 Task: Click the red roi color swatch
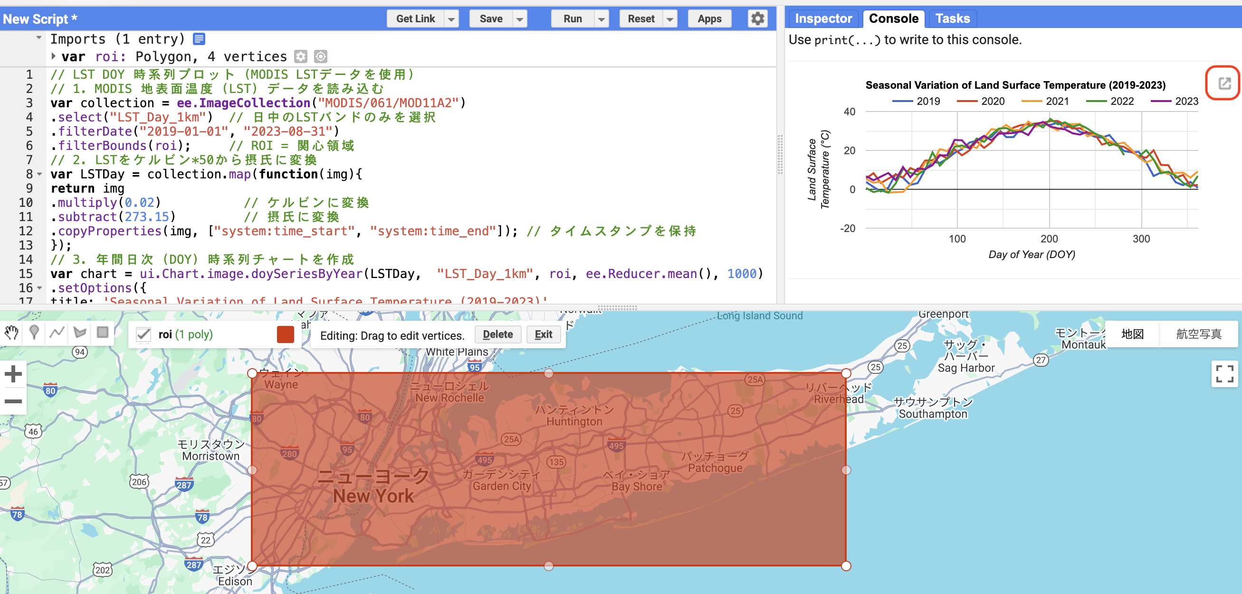click(286, 334)
